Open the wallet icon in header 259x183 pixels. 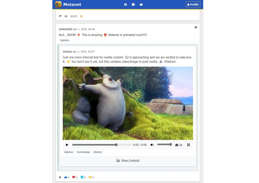(x=133, y=5)
